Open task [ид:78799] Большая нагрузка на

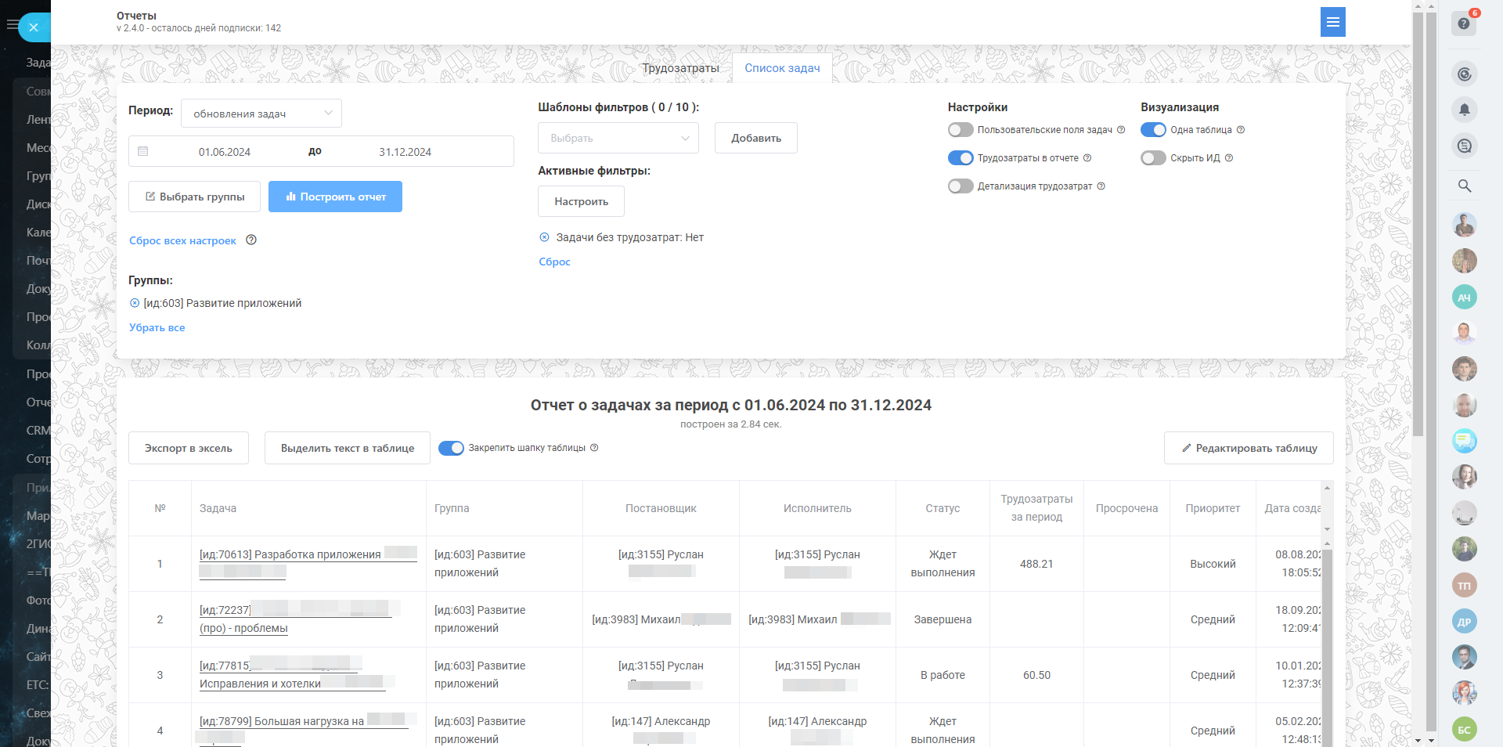[282, 721]
